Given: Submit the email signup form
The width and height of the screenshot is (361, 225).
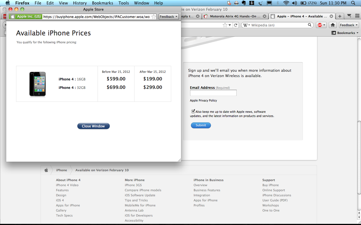Looking at the screenshot, I should point(201,125).
